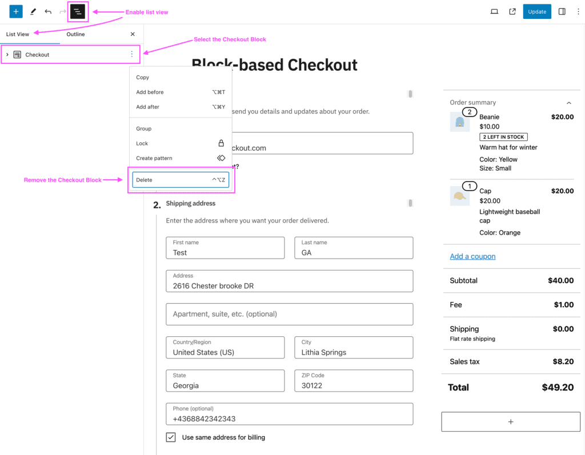Click the add block plus under Order summary

[510, 421]
